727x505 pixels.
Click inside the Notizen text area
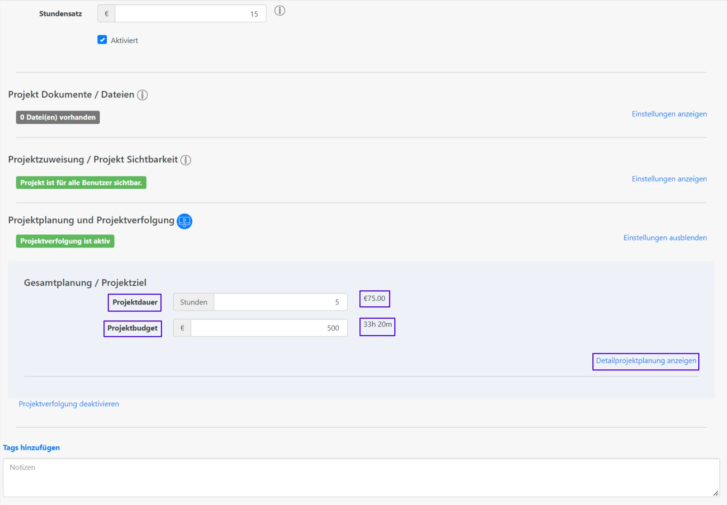point(360,478)
